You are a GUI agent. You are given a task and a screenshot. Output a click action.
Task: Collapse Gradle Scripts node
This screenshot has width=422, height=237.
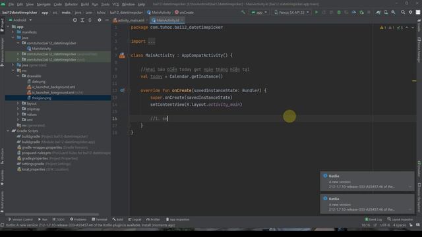[x=8, y=131]
